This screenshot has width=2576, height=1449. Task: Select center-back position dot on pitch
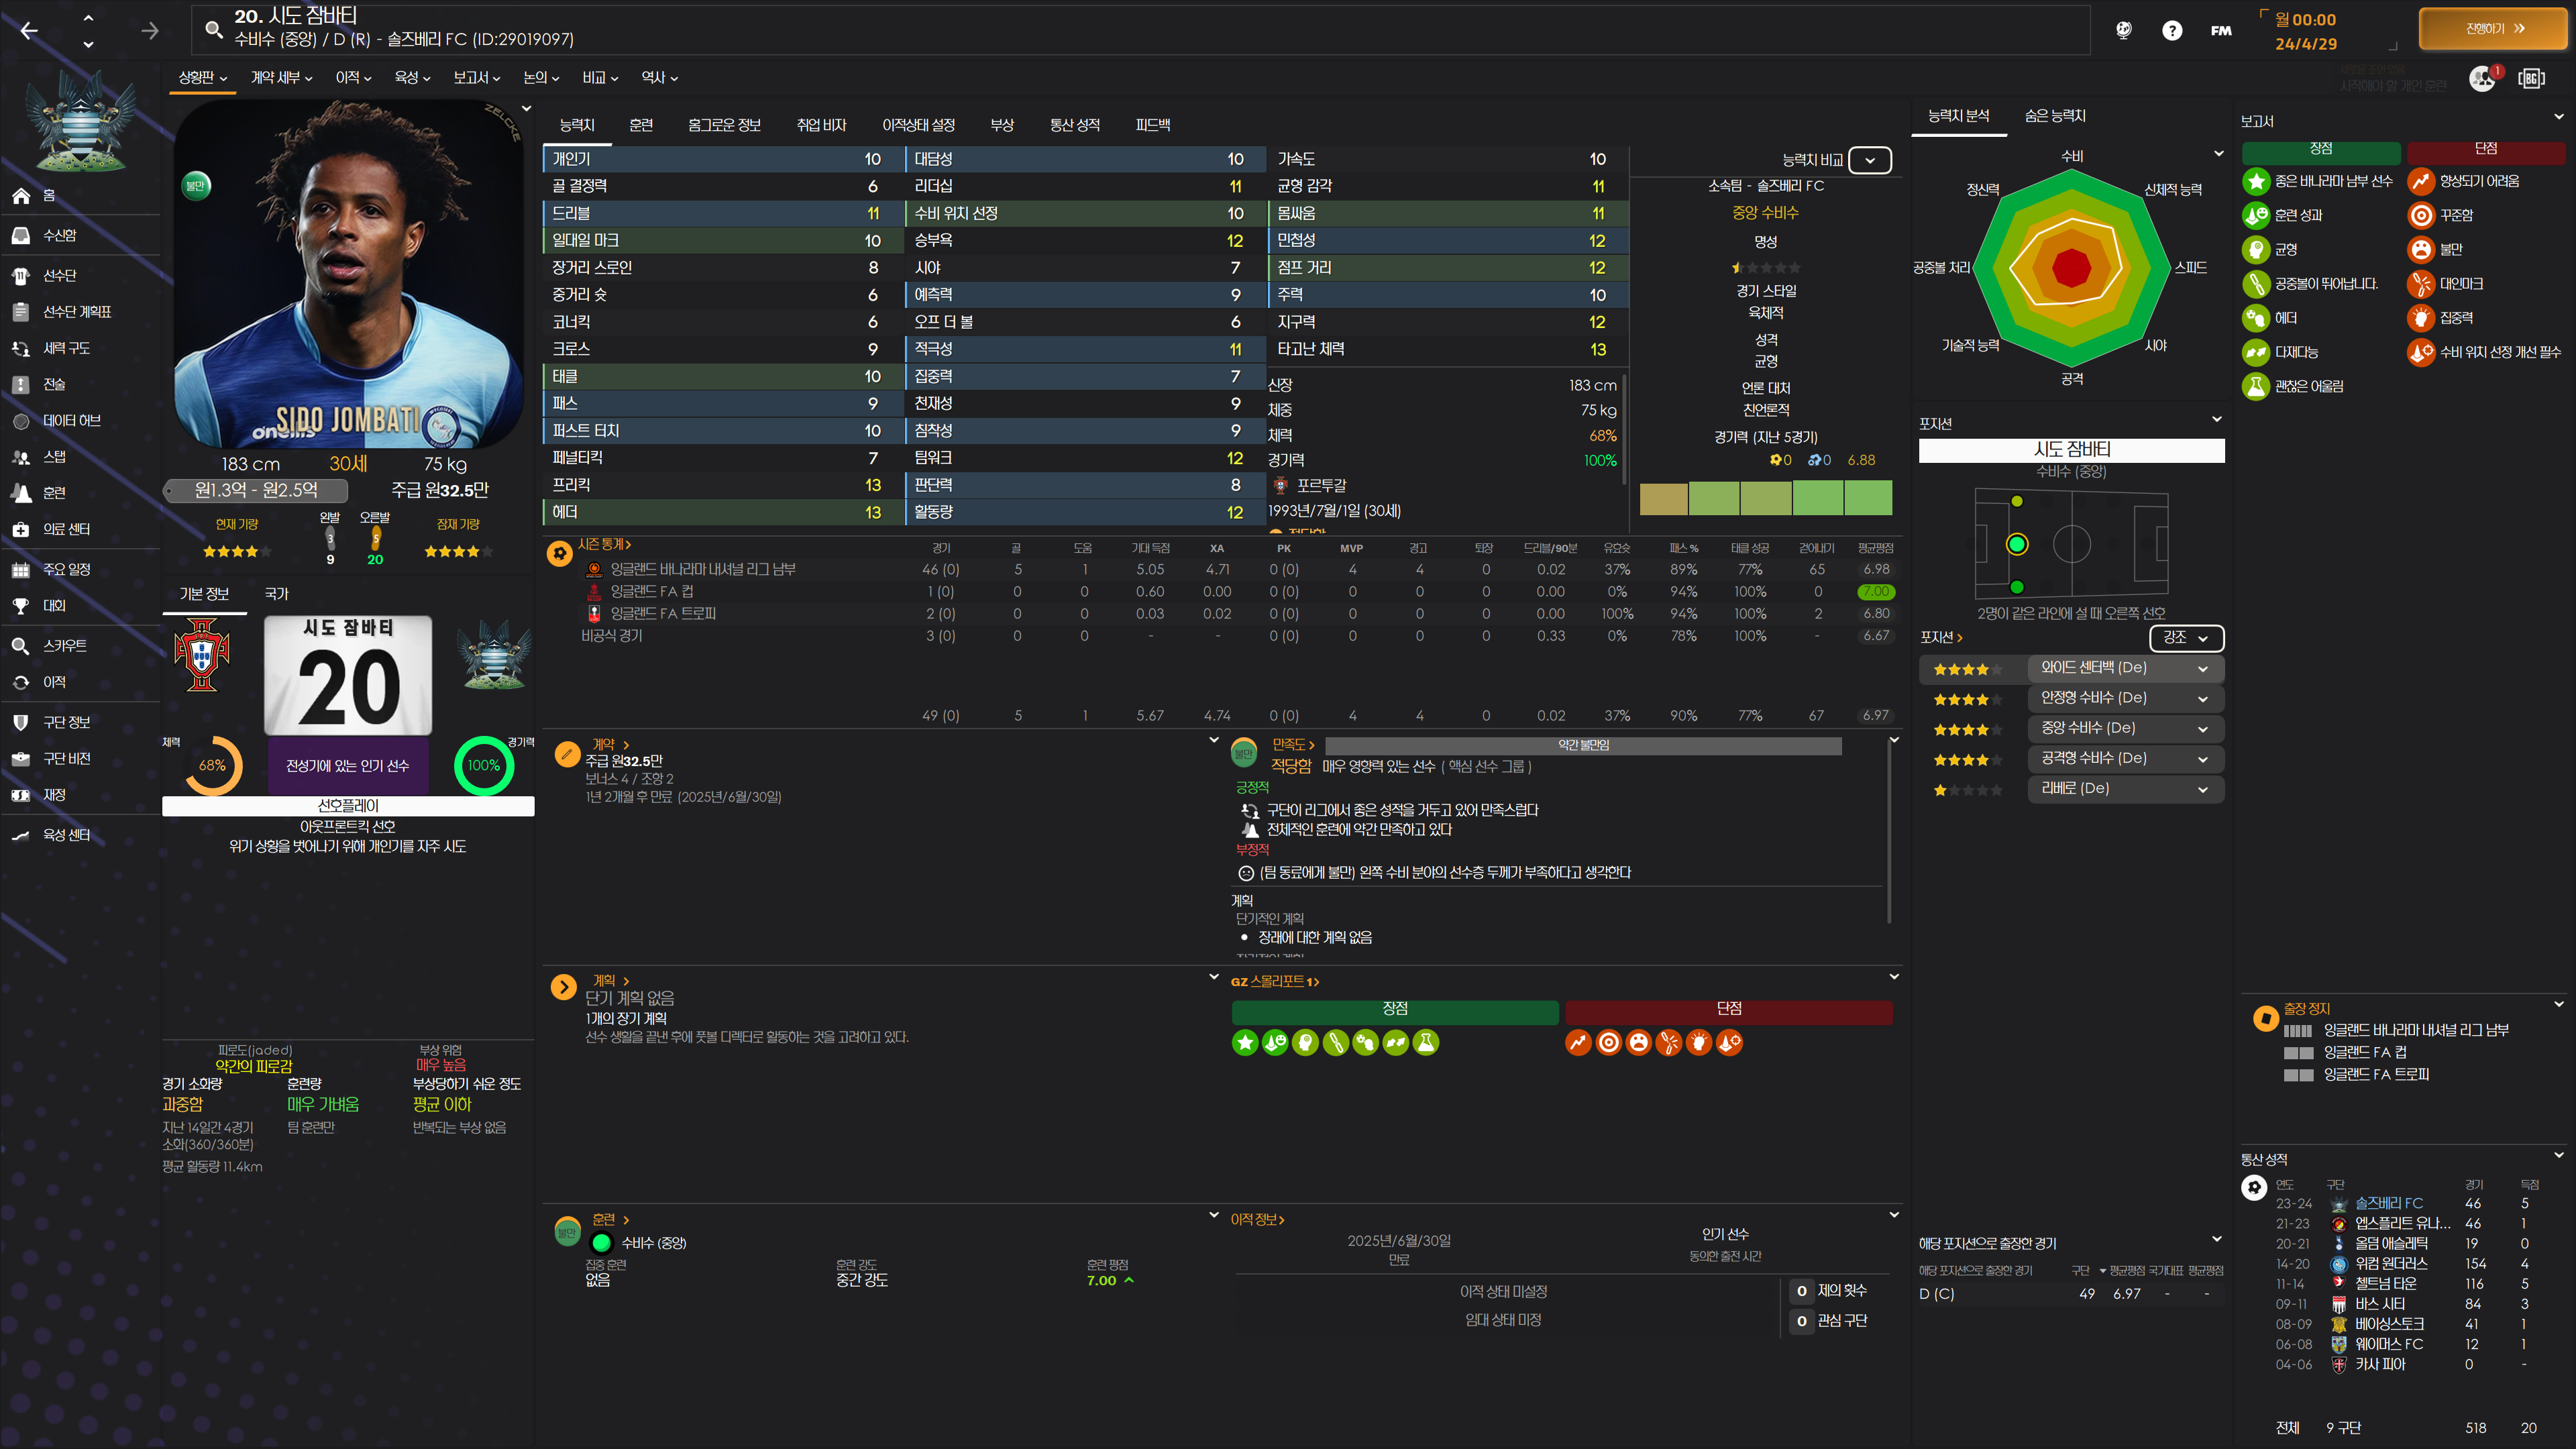[2016, 544]
